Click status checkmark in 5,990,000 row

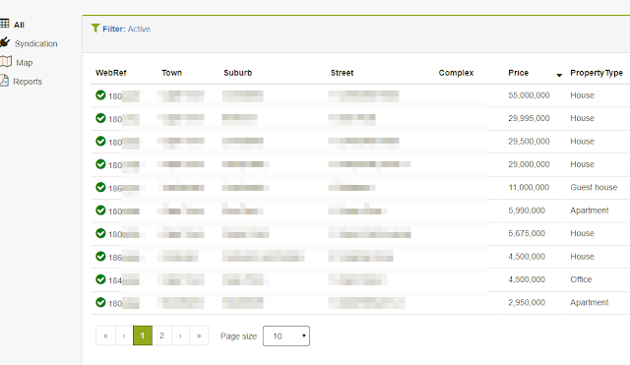pos(100,211)
